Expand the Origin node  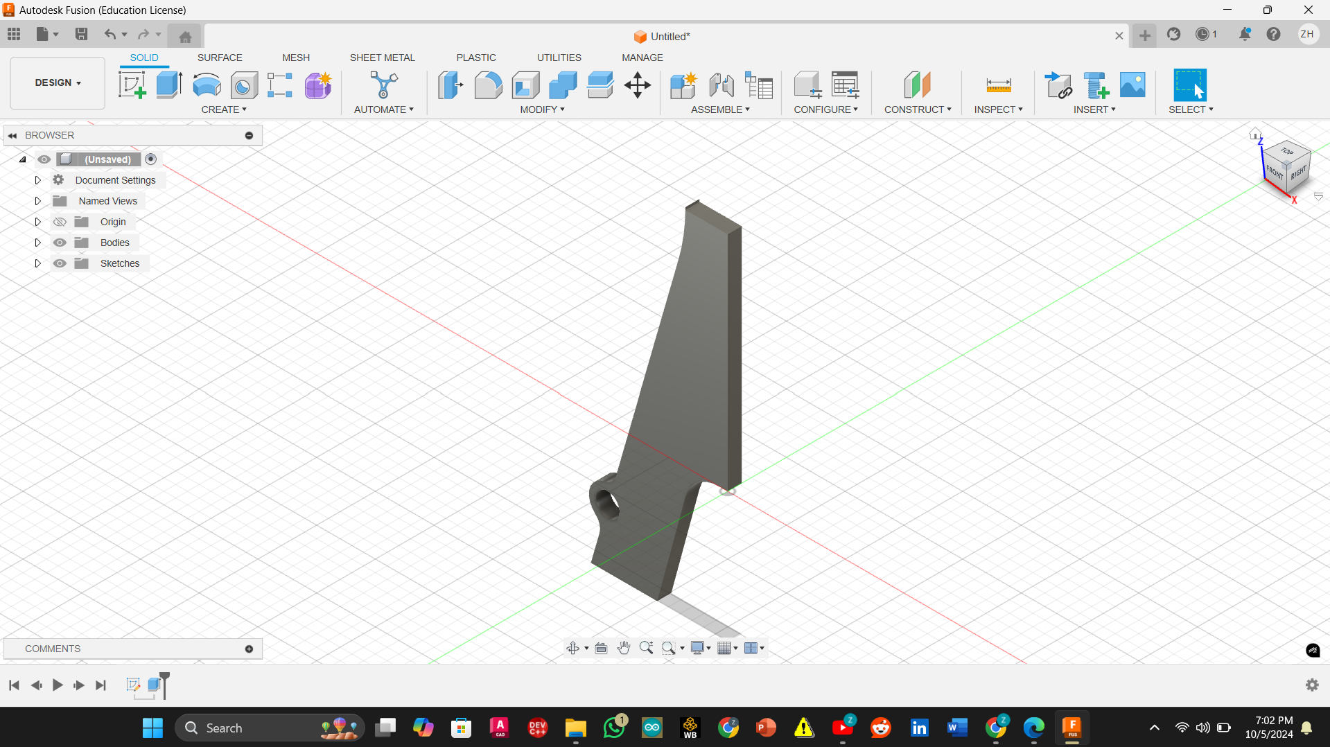(x=37, y=222)
